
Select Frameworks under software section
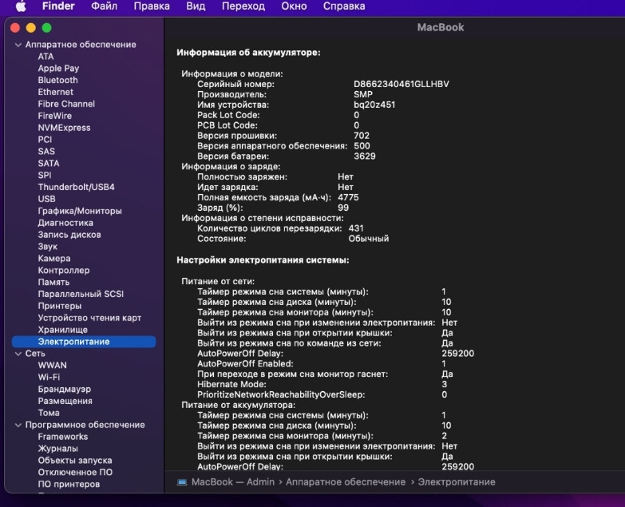(62, 437)
